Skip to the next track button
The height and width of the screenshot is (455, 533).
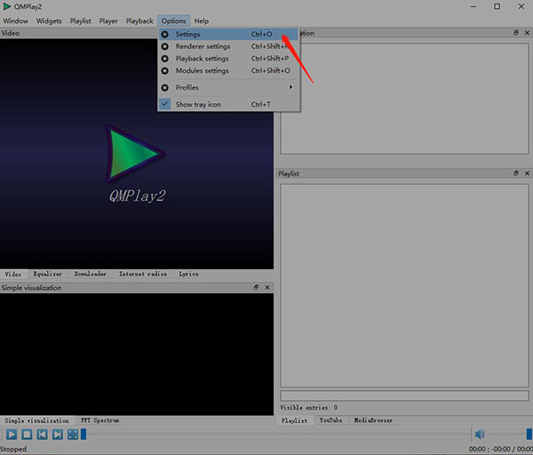point(58,435)
